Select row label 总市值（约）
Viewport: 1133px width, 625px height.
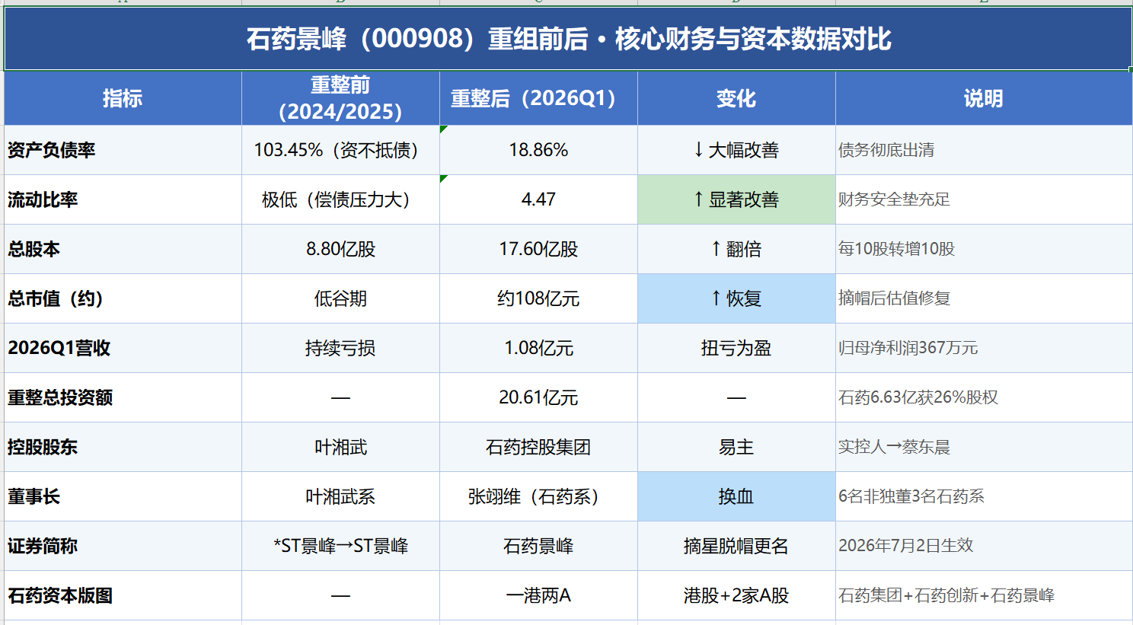click(x=123, y=298)
